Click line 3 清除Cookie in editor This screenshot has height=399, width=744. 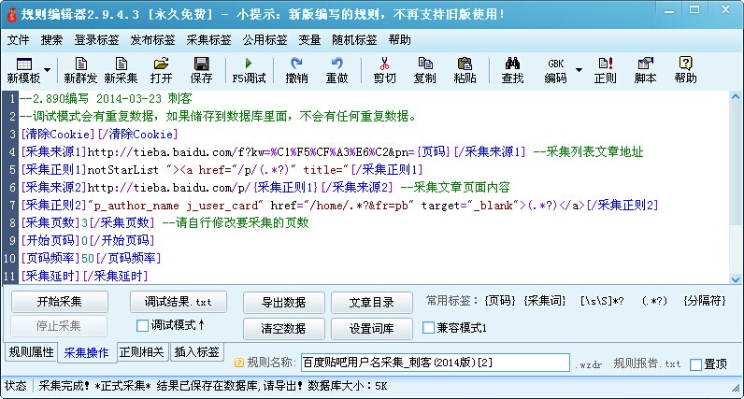tap(99, 135)
